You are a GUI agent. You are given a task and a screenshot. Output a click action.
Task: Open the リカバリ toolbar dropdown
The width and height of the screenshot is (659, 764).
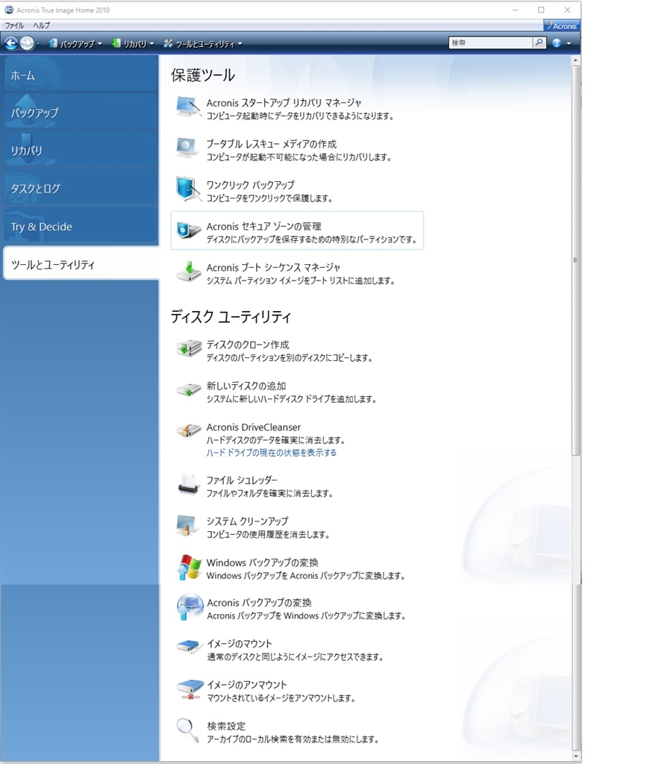coord(133,44)
